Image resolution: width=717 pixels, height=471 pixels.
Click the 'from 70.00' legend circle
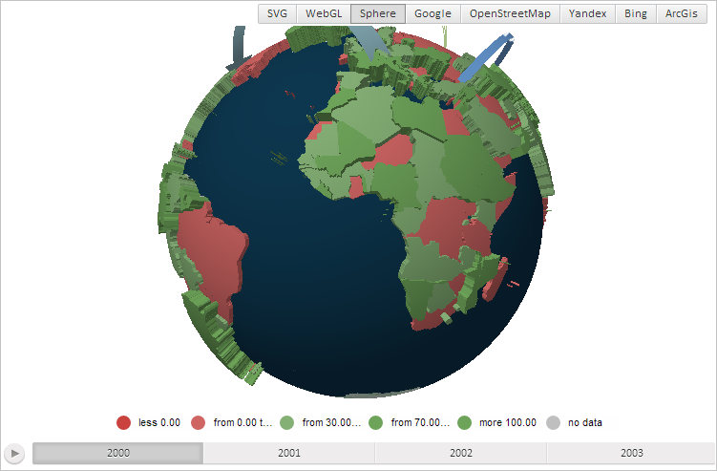tap(375, 422)
